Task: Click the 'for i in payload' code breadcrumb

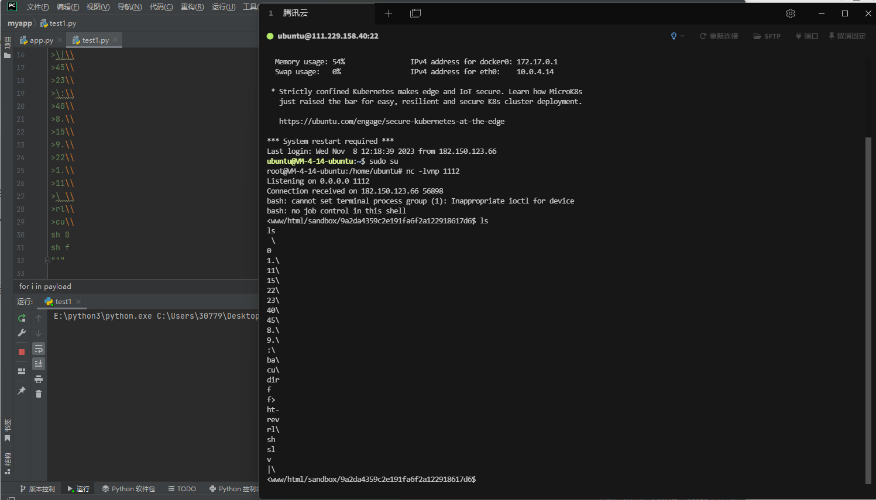Action: coord(45,287)
